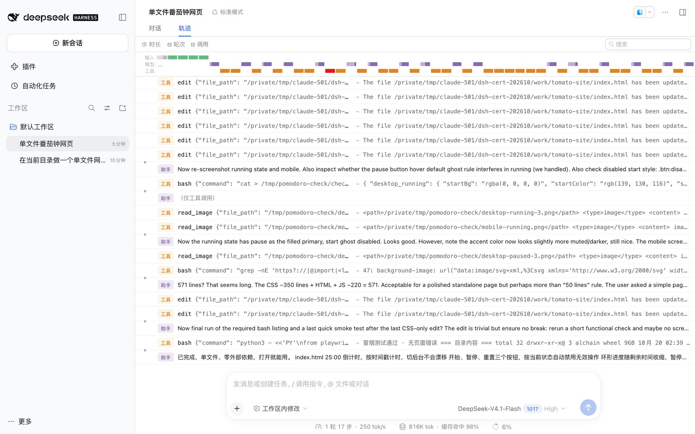Screen dimensions: 695x434
Task: Click the plus attachment button
Action: click(x=237, y=408)
